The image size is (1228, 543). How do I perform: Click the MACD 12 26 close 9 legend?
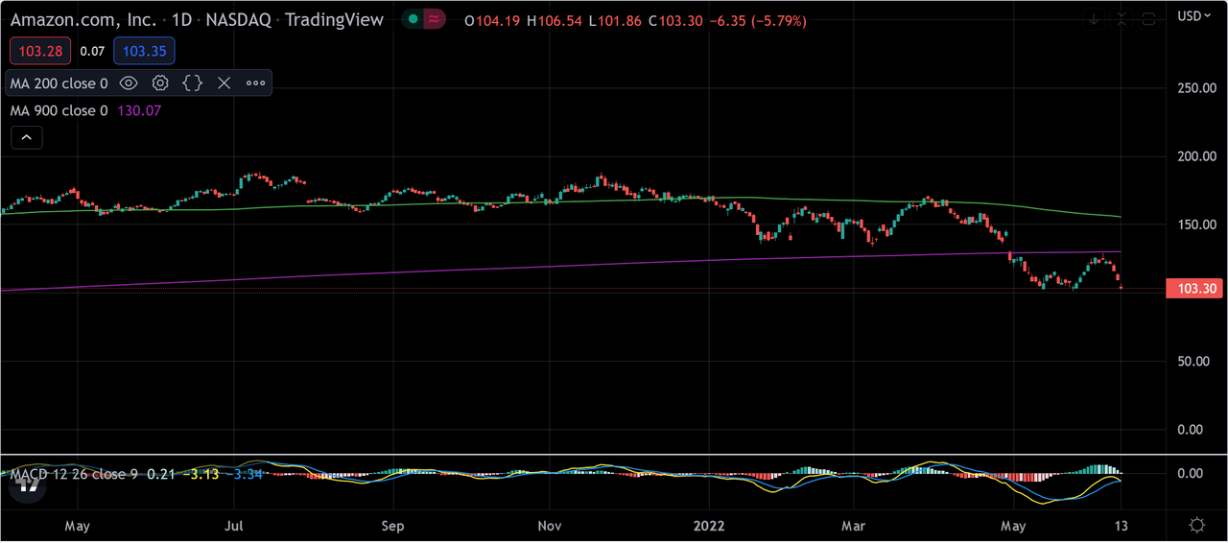(x=74, y=474)
